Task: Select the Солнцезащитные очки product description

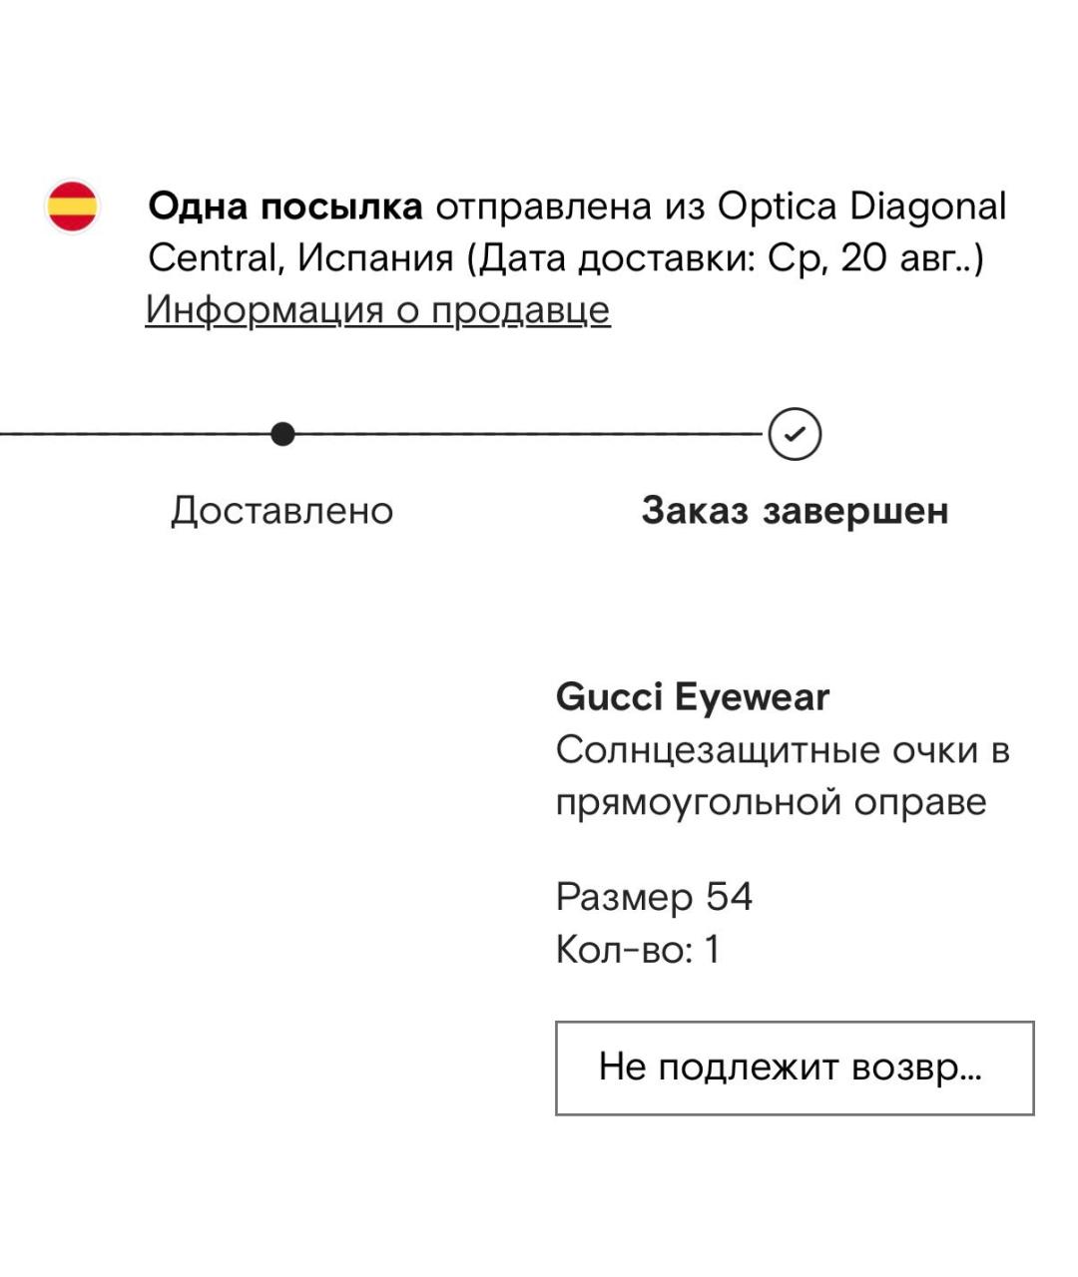Action: click(x=783, y=749)
